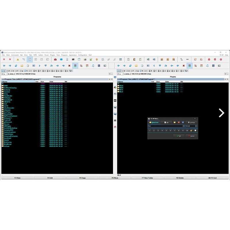The width and height of the screenshot is (230, 230).
Task: Click the calendar icon in right panel toolbar
Action: click(202, 66)
